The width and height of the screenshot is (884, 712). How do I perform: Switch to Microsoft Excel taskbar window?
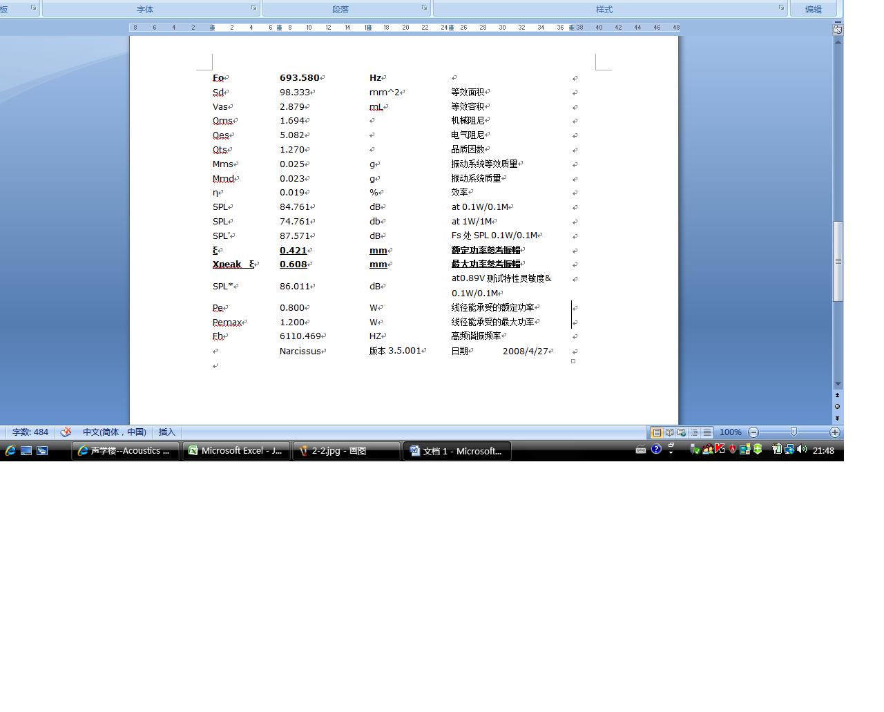click(x=236, y=451)
